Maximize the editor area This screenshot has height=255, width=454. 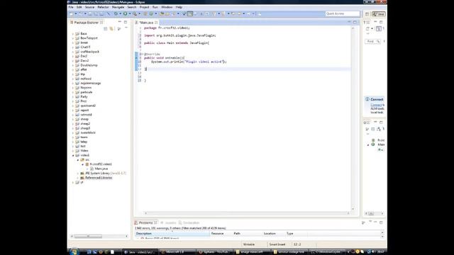coord(355,22)
